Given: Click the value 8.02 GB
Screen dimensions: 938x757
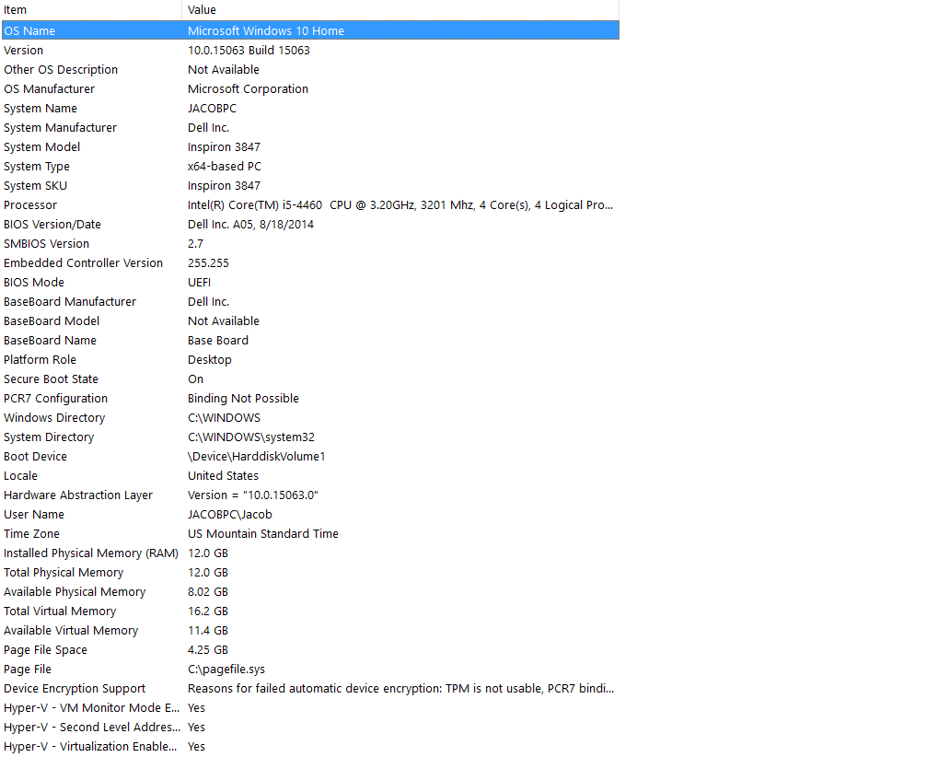Looking at the screenshot, I should click(208, 592).
